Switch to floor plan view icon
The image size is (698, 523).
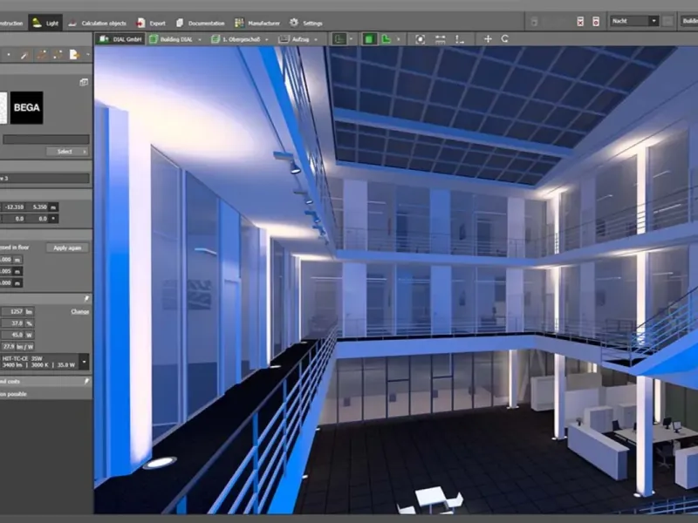coord(339,39)
